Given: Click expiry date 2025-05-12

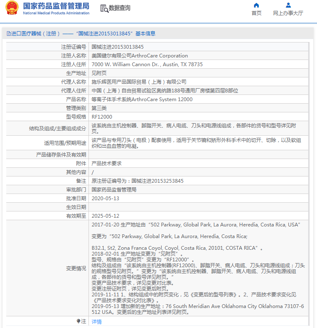Looking at the screenshot, I should [105, 216].
